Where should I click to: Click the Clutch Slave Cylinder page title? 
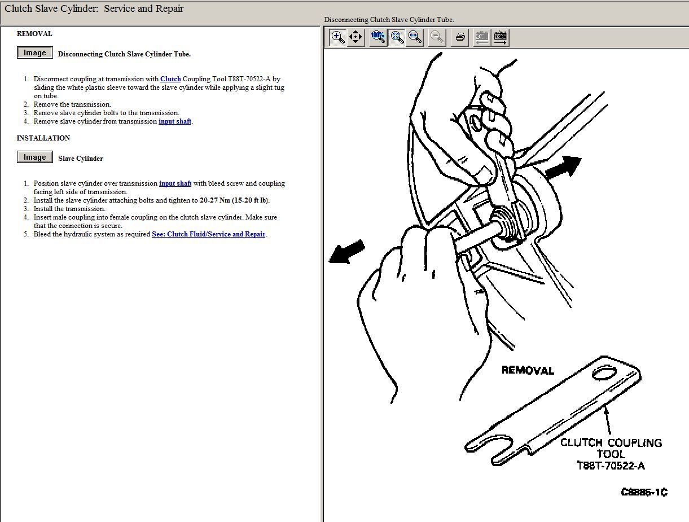tap(94, 9)
